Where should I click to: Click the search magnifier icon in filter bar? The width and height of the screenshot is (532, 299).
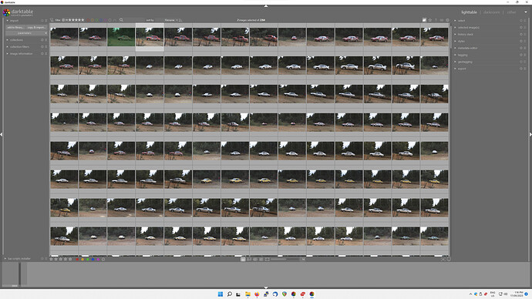(x=121, y=20)
